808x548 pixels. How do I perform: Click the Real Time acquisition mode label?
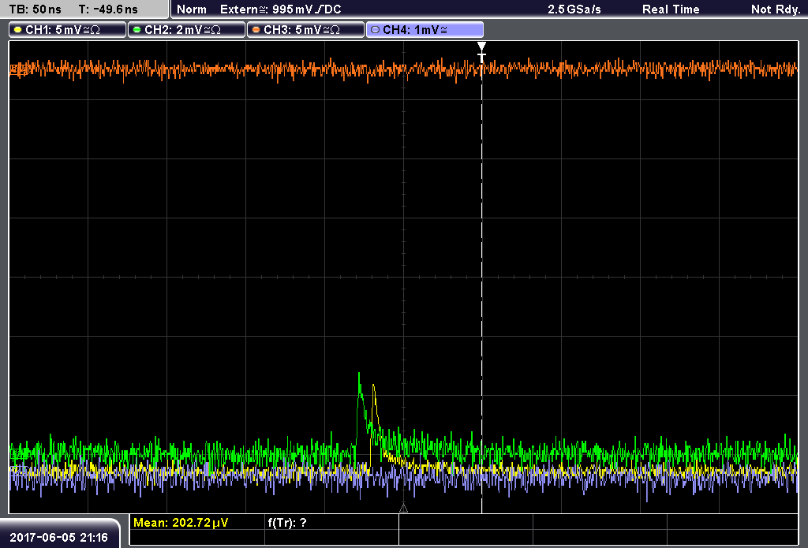[x=671, y=9]
